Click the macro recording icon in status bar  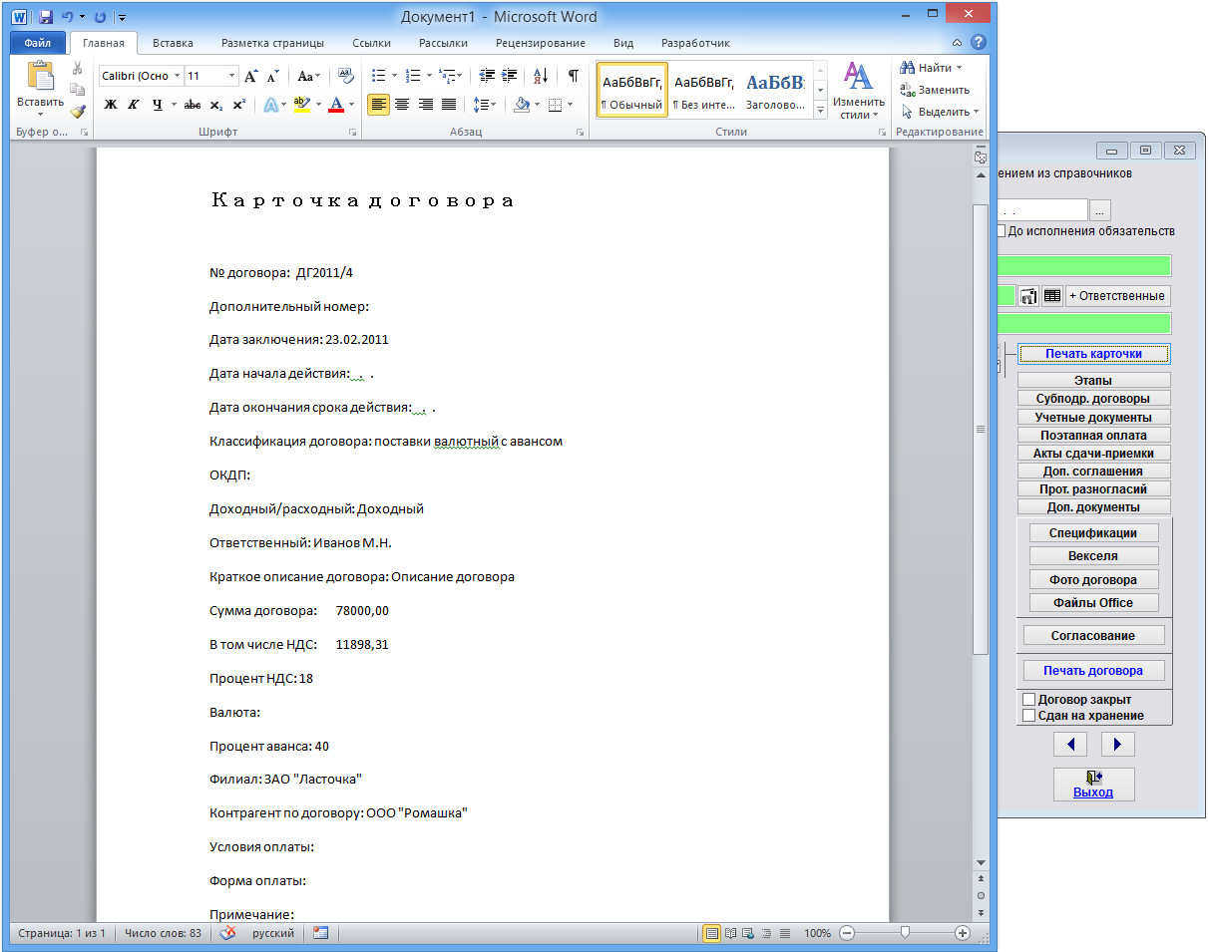pyautogui.click(x=320, y=933)
